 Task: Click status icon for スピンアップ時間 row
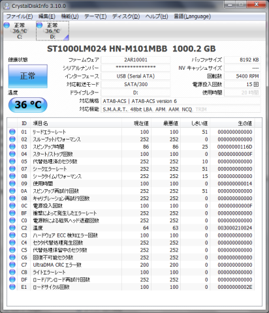pyautogui.click(x=12, y=147)
